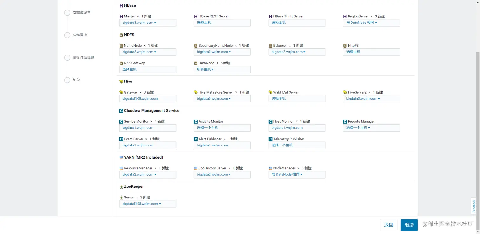Open HiveServer2 host dropdown

pos(371,99)
